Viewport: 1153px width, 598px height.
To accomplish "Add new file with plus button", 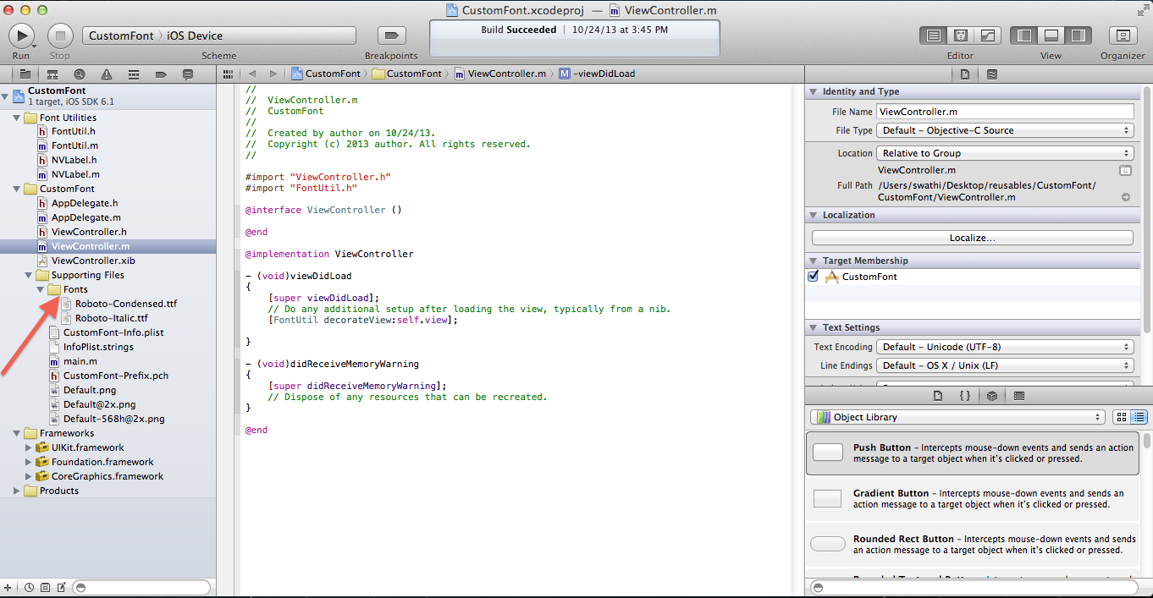I will [x=7, y=587].
